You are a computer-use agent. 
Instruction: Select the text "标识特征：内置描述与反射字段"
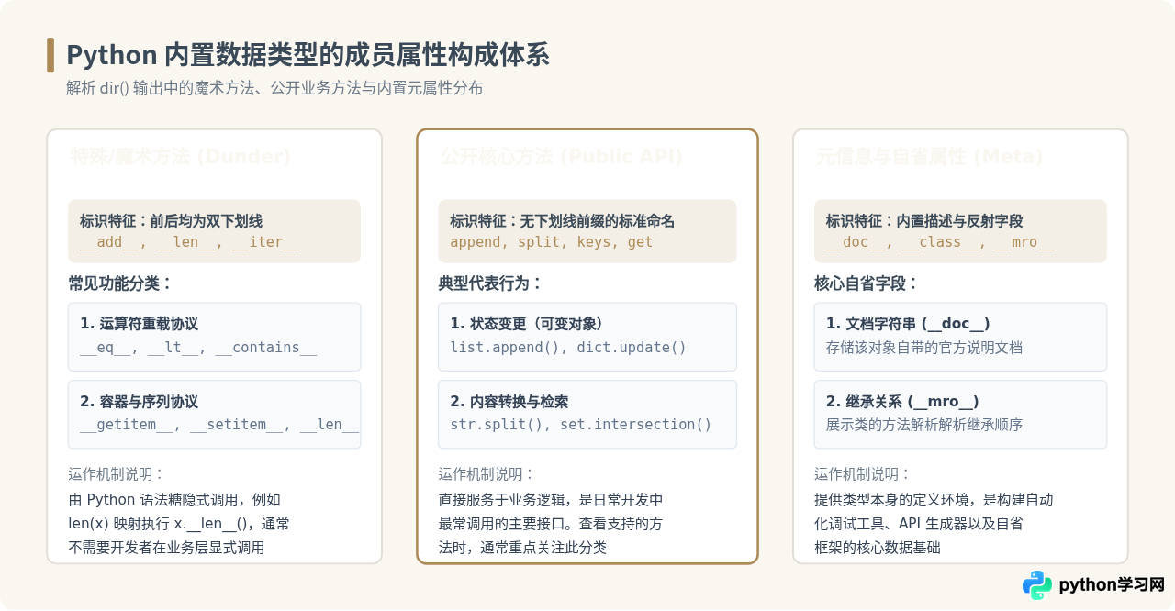[924, 221]
